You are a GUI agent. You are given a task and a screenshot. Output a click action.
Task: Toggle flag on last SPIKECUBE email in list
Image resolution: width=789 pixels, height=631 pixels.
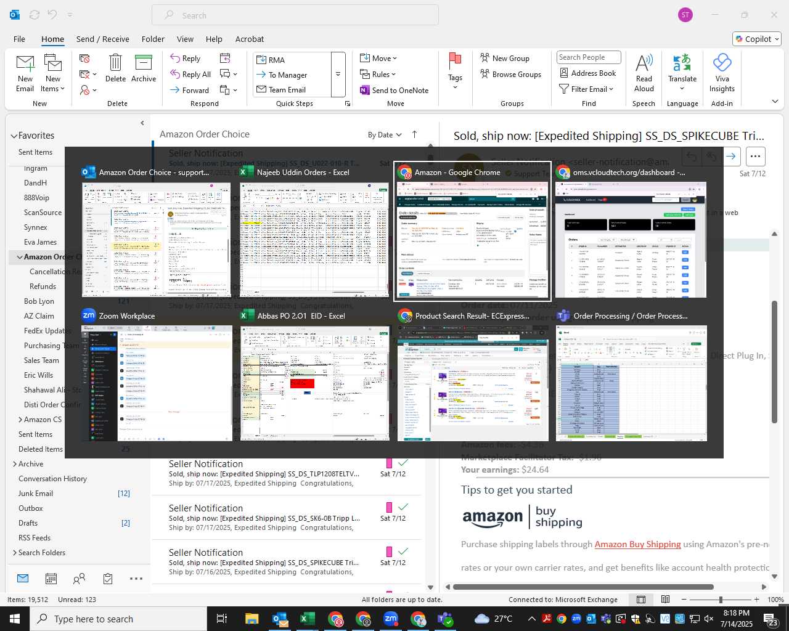(389, 552)
